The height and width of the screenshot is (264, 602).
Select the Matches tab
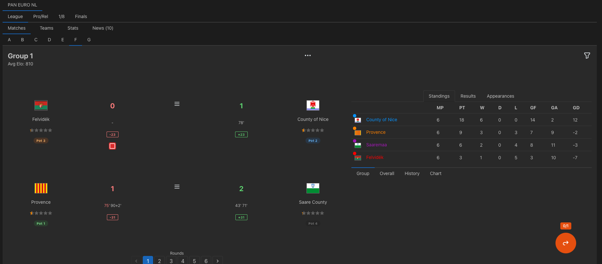[x=16, y=28]
